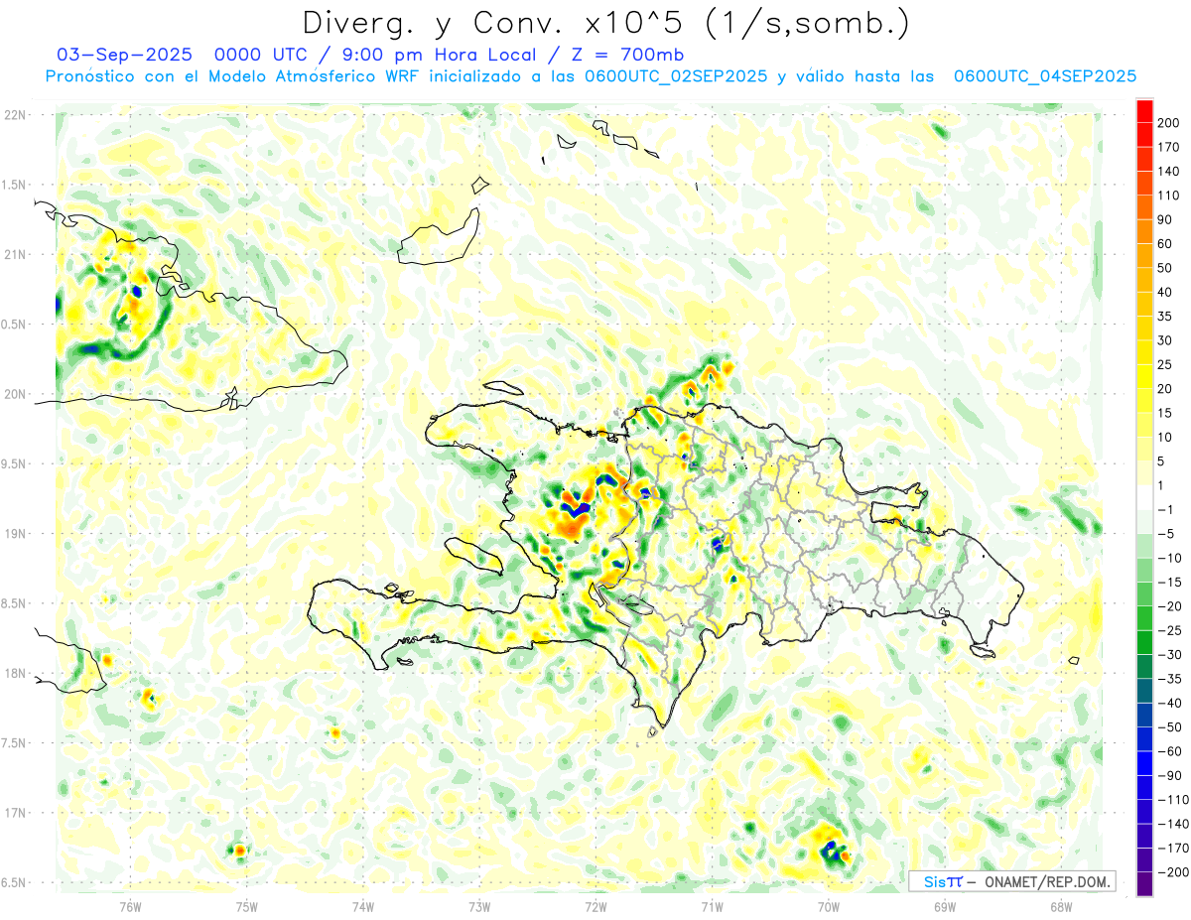Click the '17N' latitude label
Image resolution: width=1191 pixels, height=920 pixels.
tap(15, 813)
